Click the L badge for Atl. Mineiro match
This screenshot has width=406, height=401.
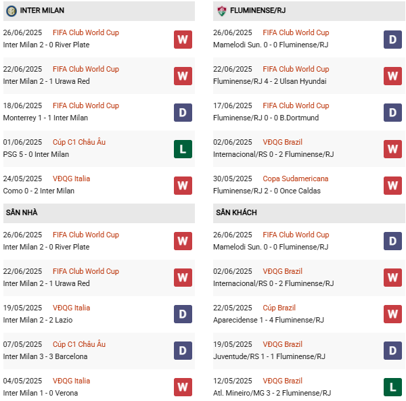click(x=393, y=387)
